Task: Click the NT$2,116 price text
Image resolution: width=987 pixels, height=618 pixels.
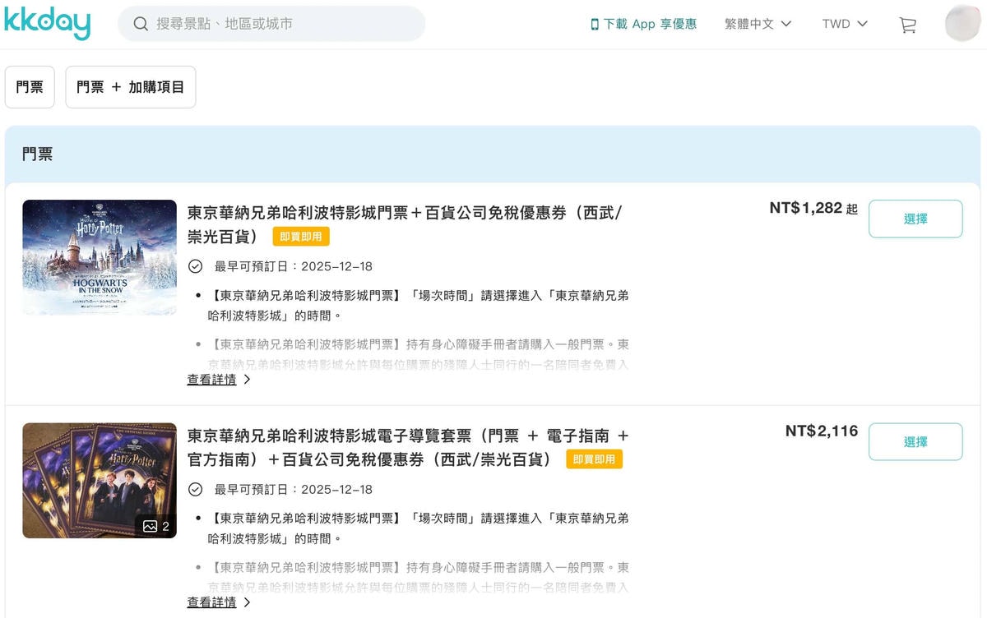Action: point(822,431)
